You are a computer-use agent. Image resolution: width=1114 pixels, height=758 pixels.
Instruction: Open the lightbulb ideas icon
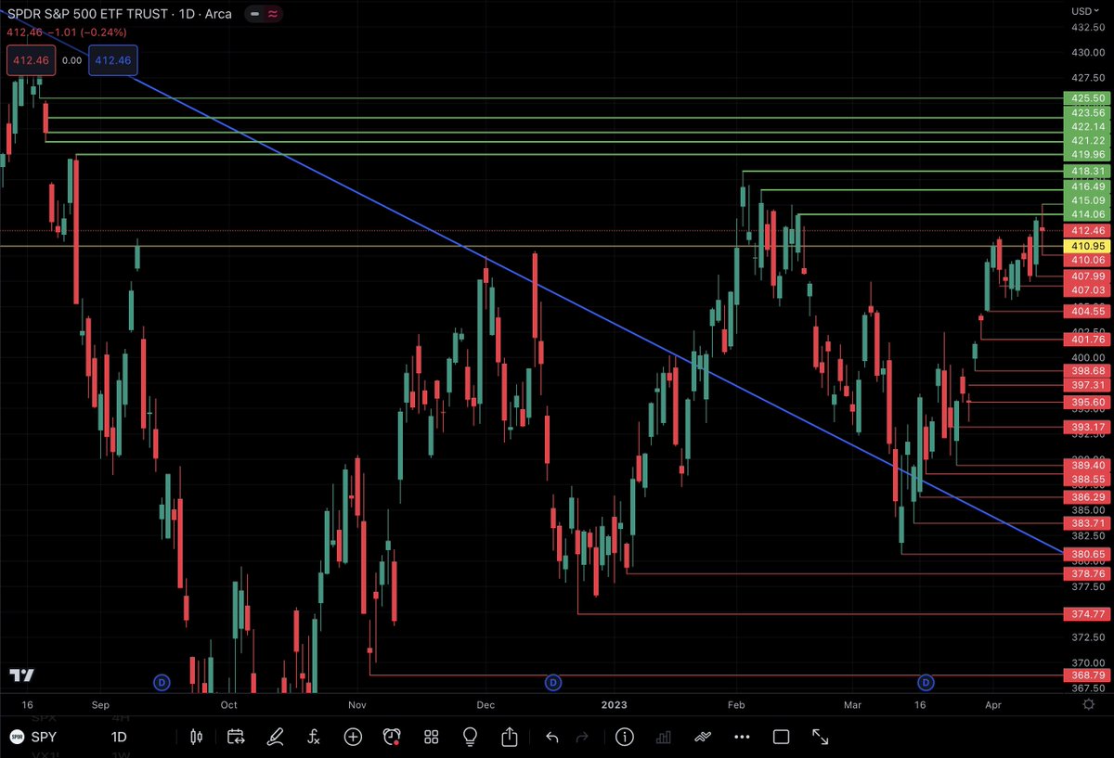point(470,738)
